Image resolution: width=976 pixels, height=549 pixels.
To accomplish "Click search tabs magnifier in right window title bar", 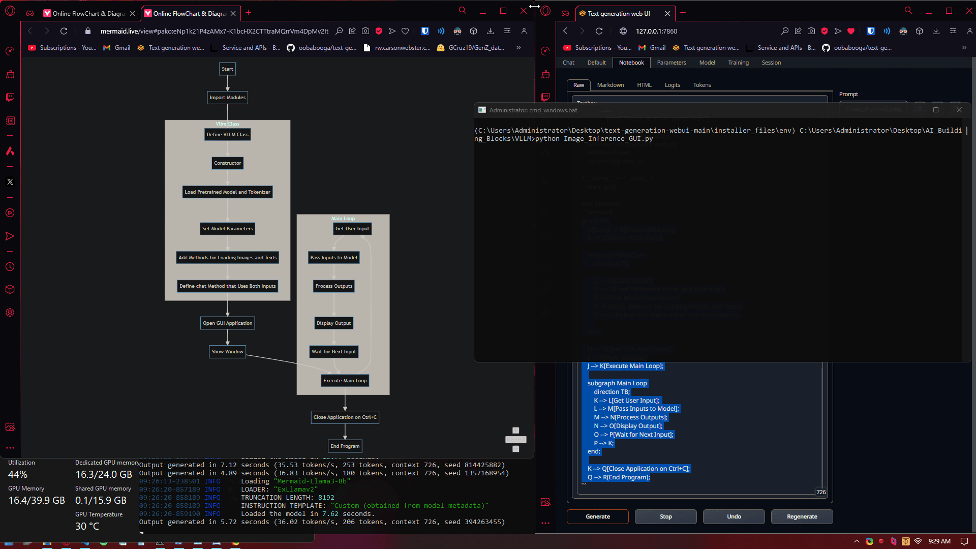I will coord(908,10).
